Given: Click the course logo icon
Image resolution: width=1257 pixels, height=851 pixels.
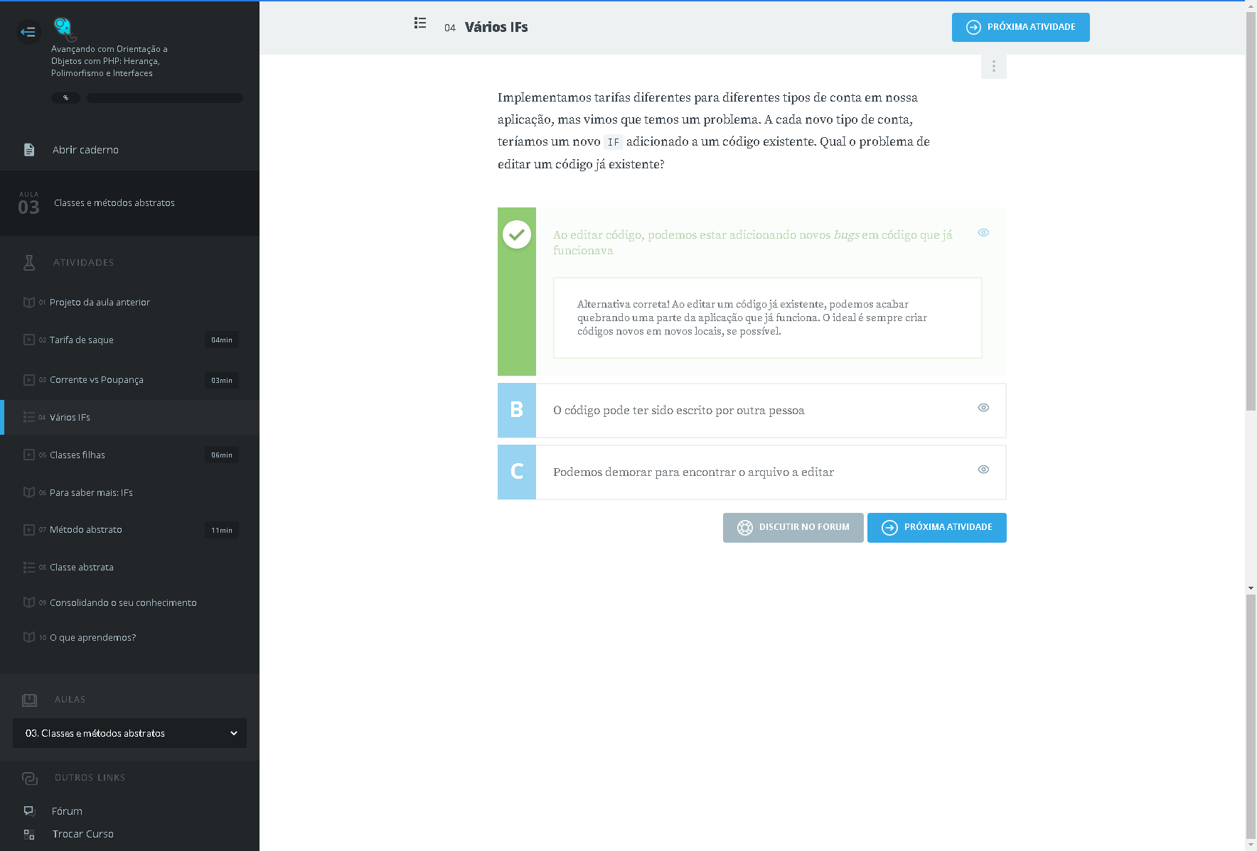Looking at the screenshot, I should pyautogui.click(x=63, y=28).
